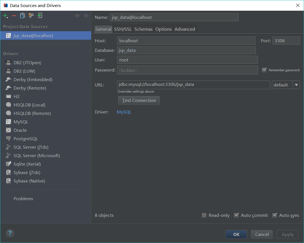
Task: Click the Cancel button
Action: [x=262, y=235]
